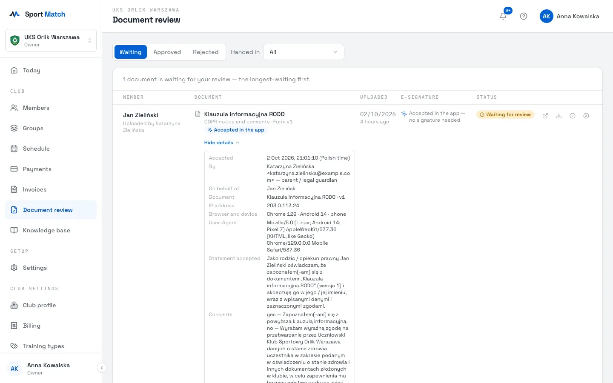
Task: Click Anna Kowalska name in header
Action: click(578, 16)
